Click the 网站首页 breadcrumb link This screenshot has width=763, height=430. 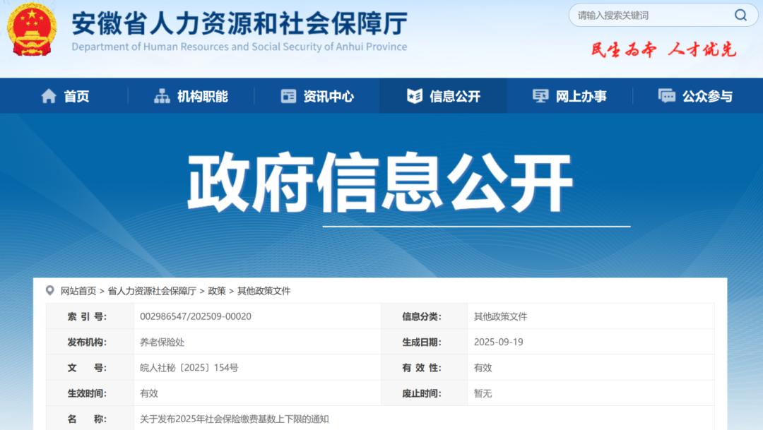click(x=78, y=291)
